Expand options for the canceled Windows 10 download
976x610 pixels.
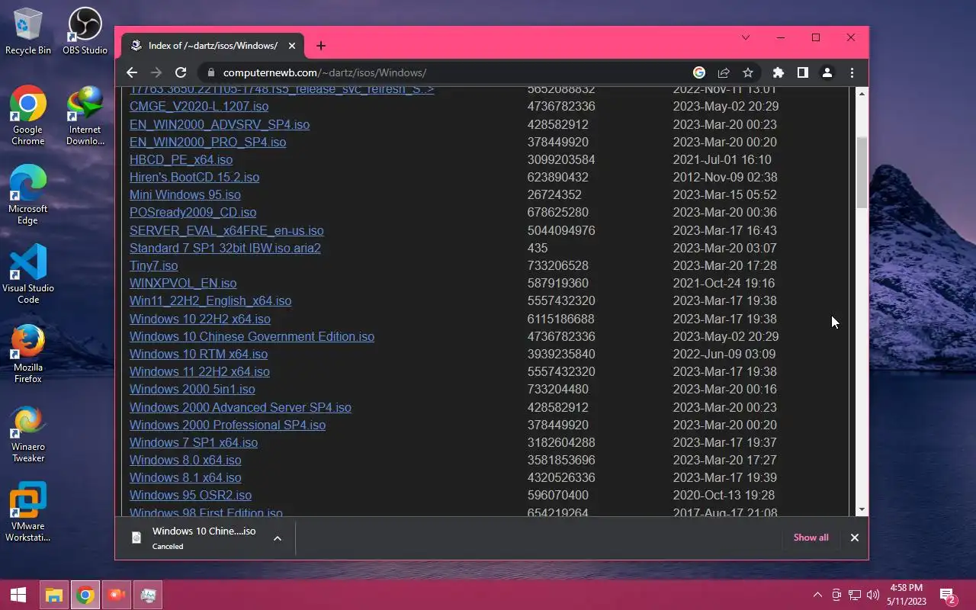[x=278, y=538]
